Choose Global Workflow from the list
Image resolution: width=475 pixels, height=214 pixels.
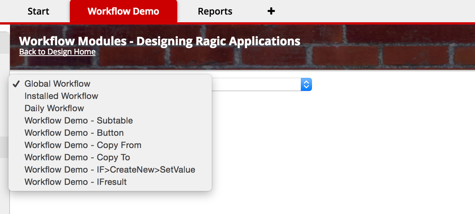110,84
